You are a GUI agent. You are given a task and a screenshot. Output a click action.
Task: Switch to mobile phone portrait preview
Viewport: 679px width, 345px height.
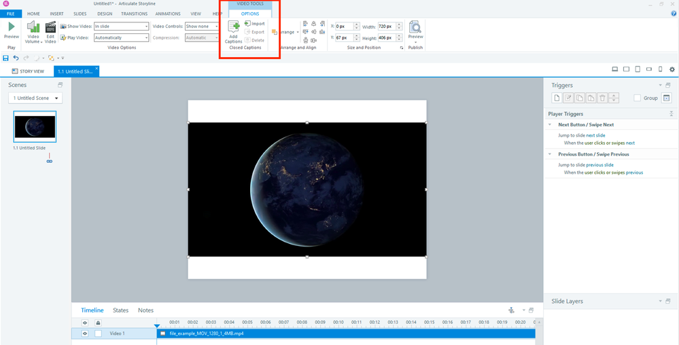pyautogui.click(x=660, y=70)
